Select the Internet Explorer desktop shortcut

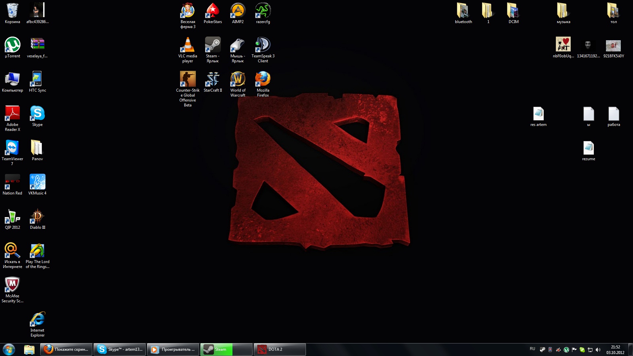(x=38, y=324)
